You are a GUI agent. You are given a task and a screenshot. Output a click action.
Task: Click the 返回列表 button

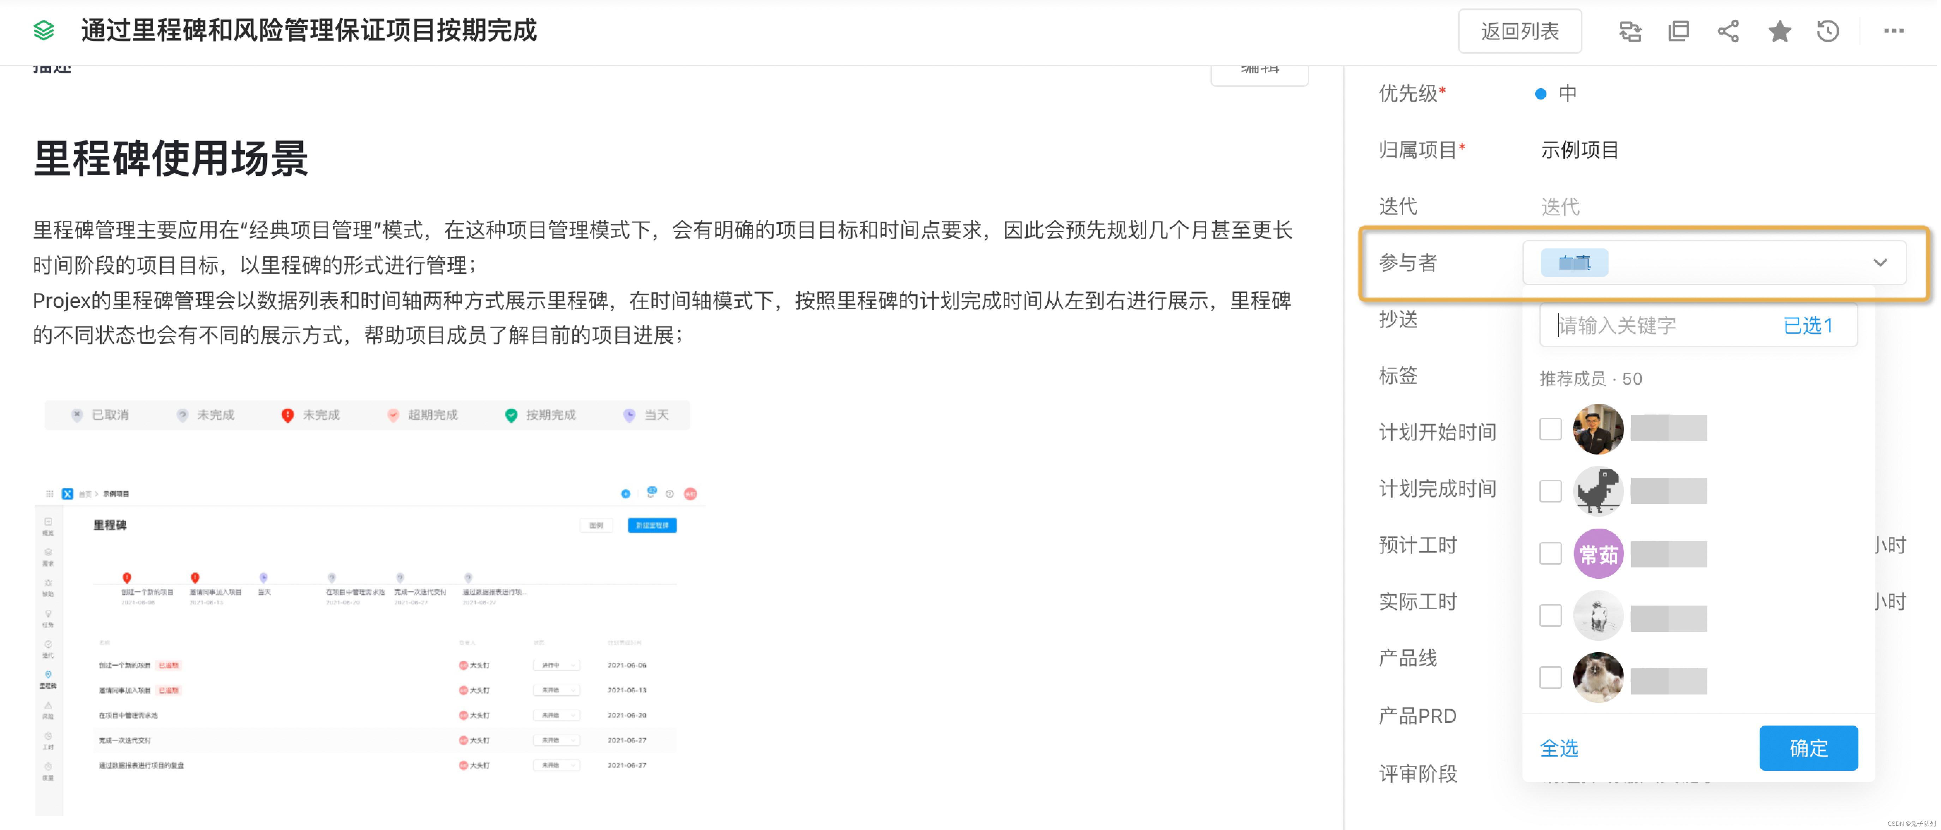click(1519, 31)
